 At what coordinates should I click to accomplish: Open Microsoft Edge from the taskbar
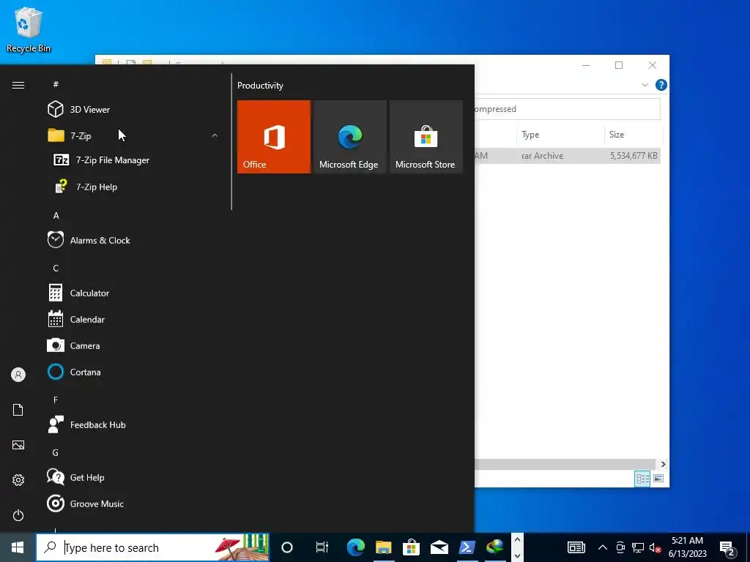pyautogui.click(x=355, y=547)
